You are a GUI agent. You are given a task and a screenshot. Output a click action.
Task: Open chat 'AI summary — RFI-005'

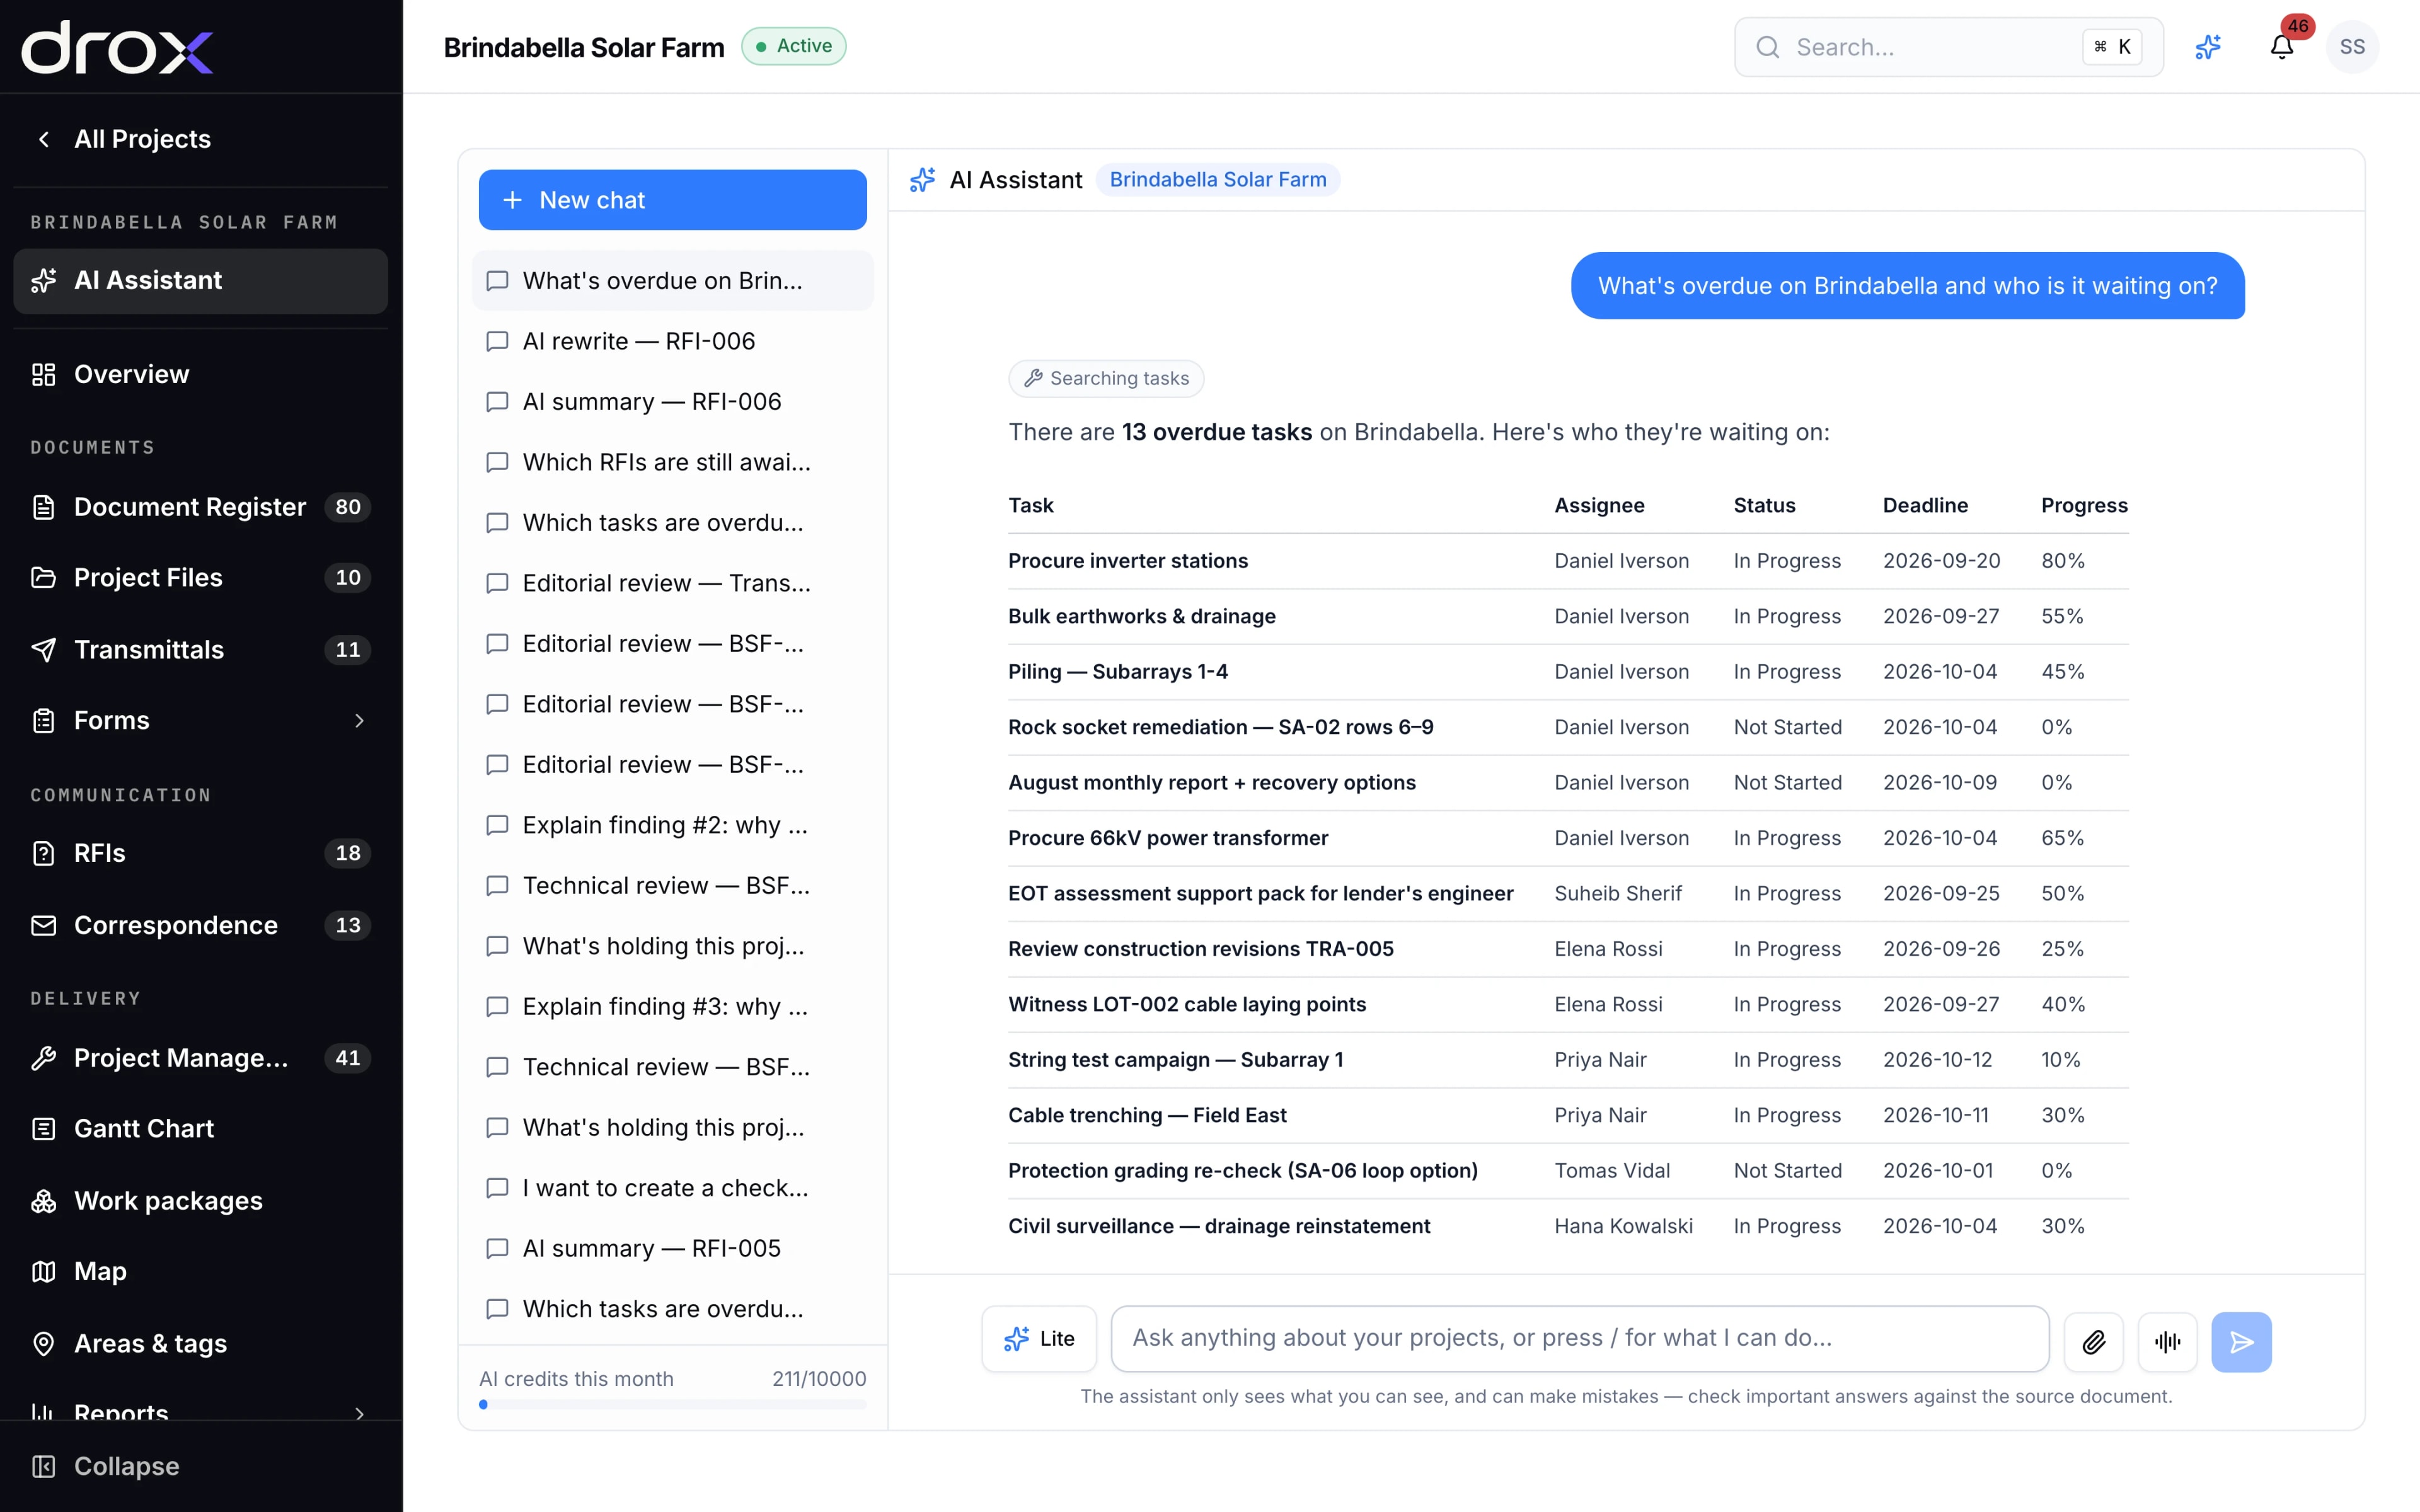[672, 1248]
